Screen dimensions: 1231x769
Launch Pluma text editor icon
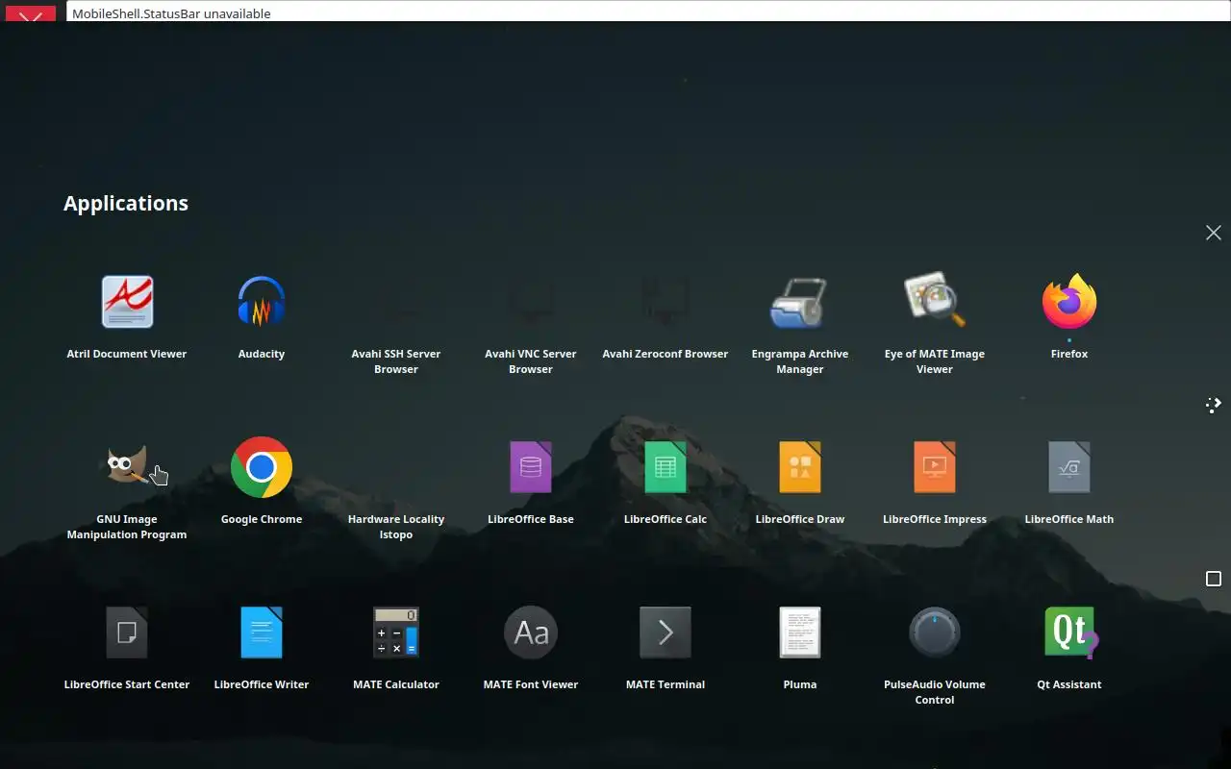(x=800, y=633)
